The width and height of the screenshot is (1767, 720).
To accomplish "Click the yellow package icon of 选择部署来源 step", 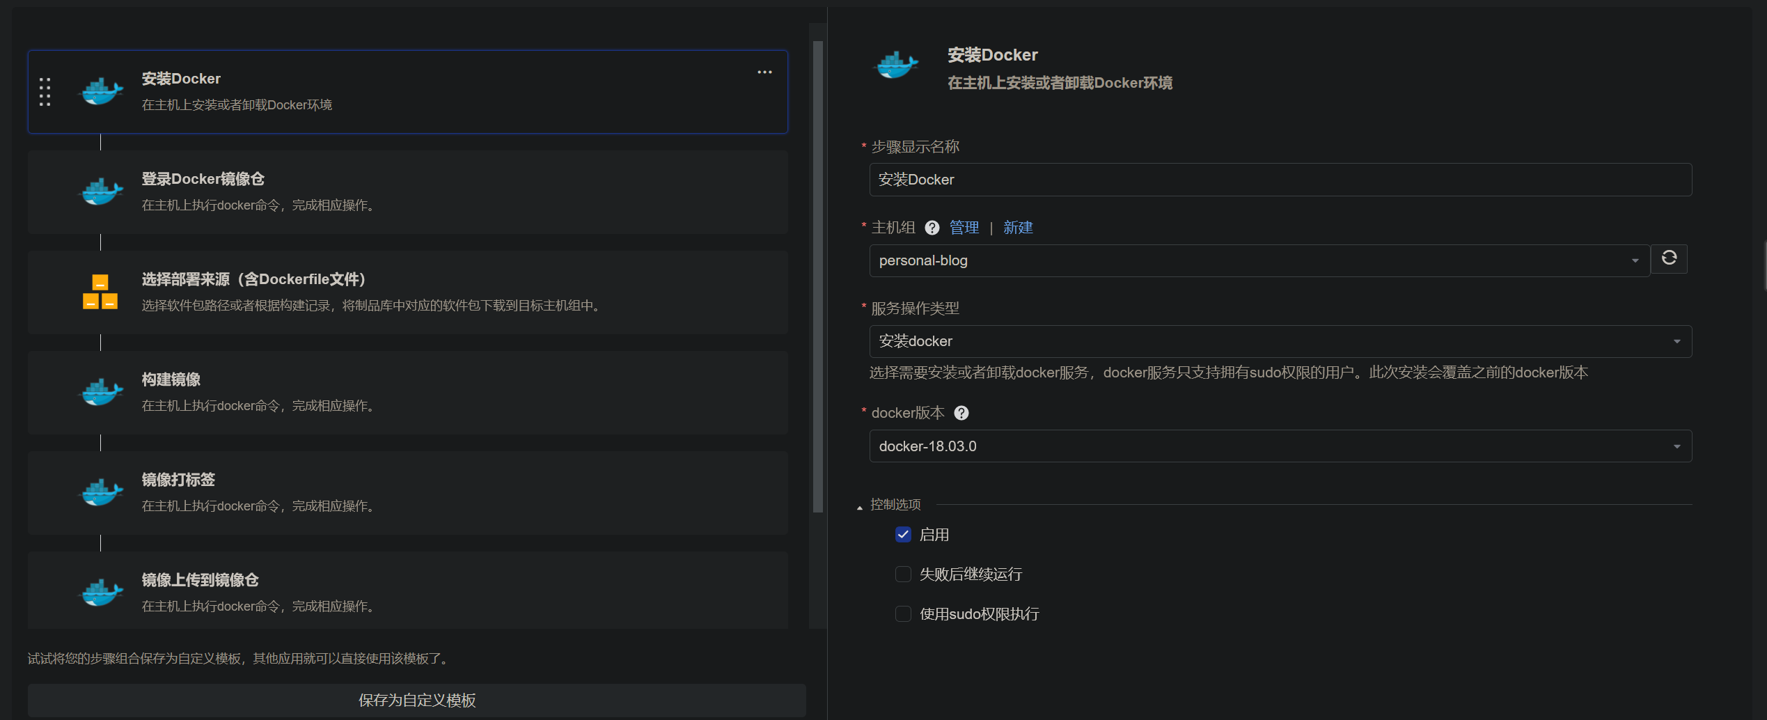I will coord(100,292).
